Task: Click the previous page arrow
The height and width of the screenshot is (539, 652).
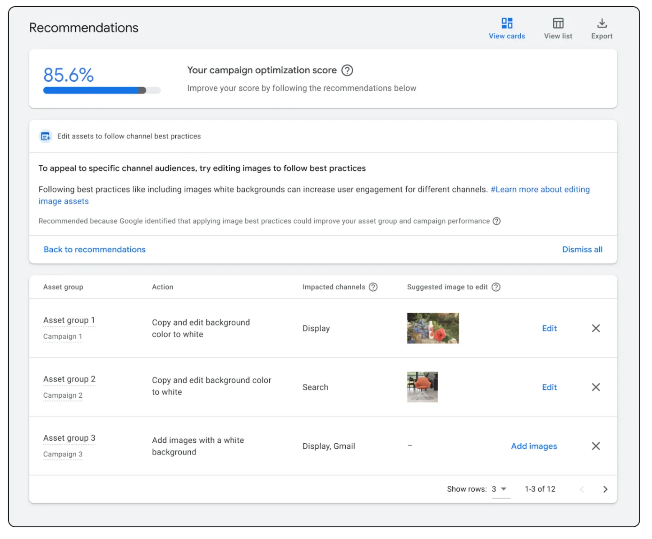Action: tap(582, 489)
